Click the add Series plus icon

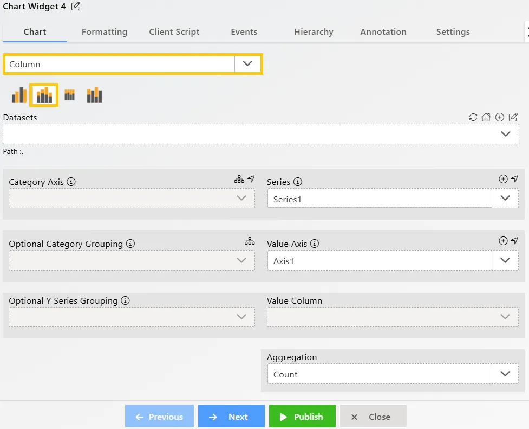pos(502,179)
